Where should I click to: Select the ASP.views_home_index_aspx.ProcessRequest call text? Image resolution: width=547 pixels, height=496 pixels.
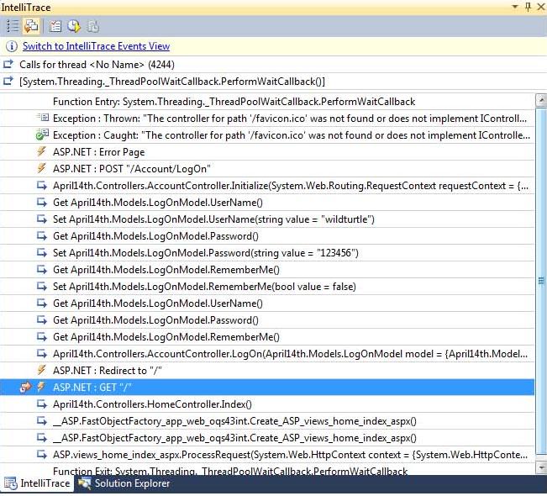290,455
